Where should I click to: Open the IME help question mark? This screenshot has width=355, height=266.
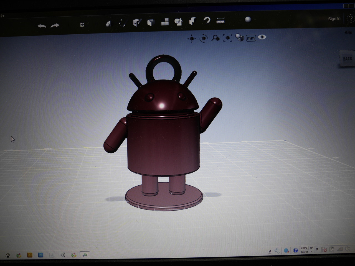296,250
